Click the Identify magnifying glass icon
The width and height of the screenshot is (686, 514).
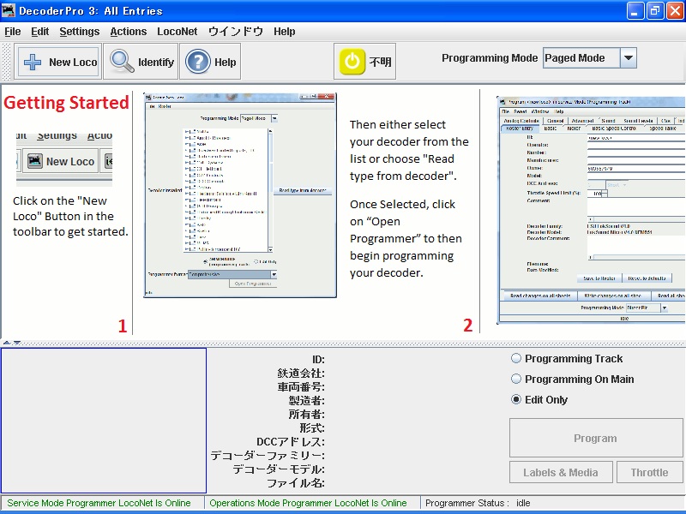[122, 62]
